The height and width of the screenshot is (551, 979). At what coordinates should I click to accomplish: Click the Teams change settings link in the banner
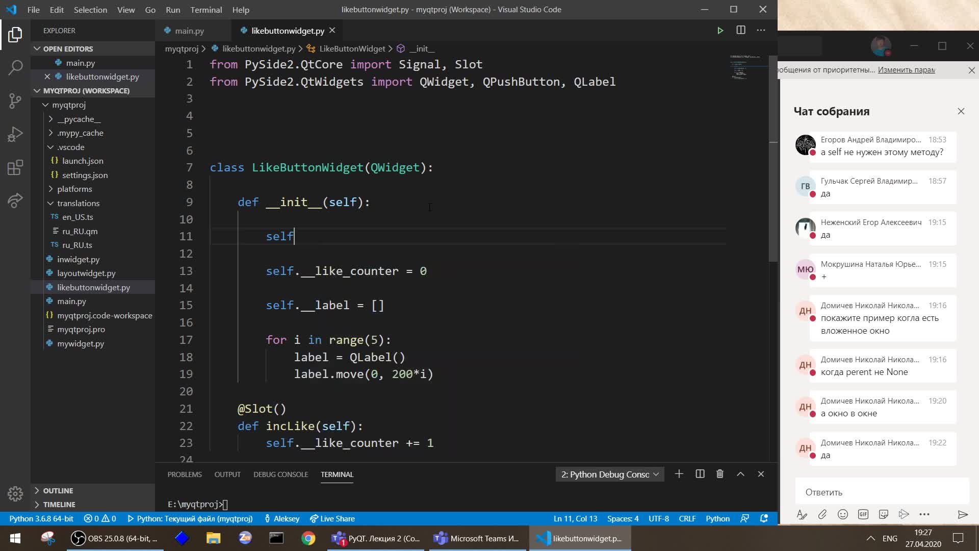(906, 70)
